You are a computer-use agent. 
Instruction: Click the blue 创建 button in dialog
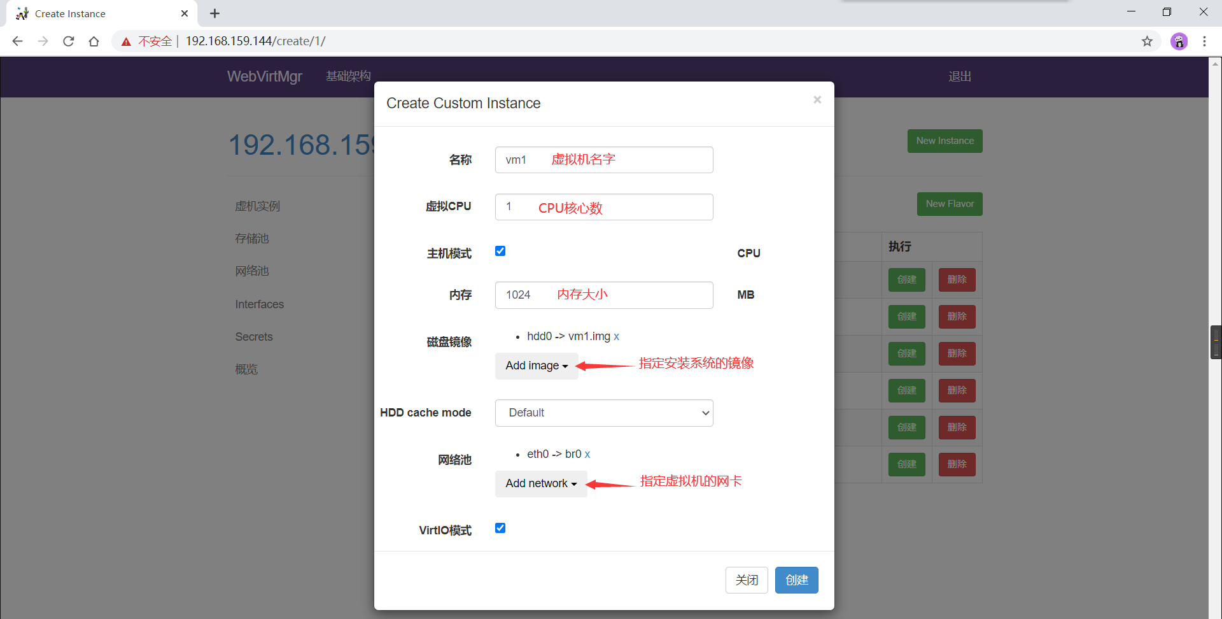(x=796, y=580)
